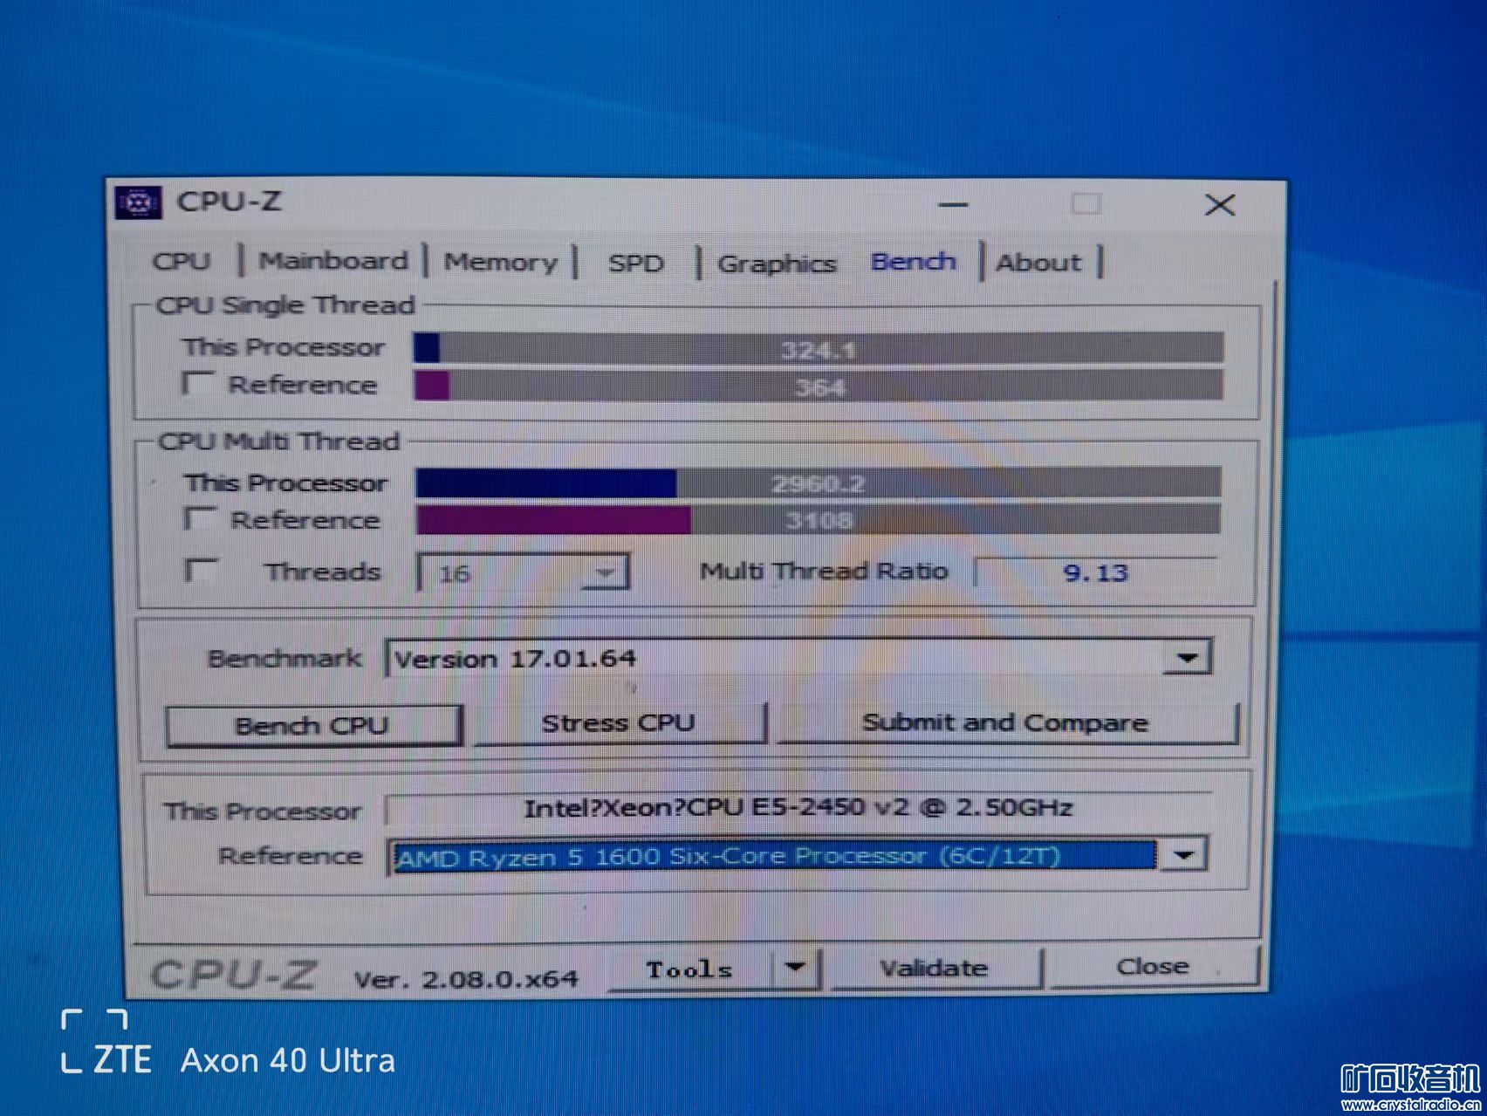Image resolution: width=1487 pixels, height=1116 pixels.
Task: Select the Bench tab
Action: pyautogui.click(x=913, y=261)
